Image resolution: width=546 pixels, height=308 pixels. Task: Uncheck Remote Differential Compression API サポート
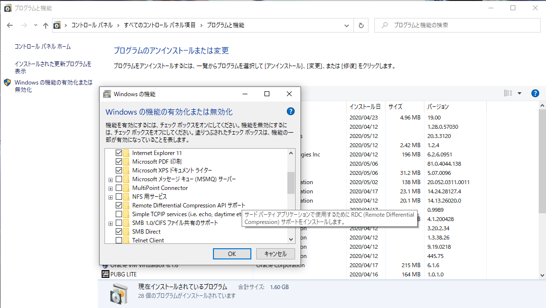click(119, 205)
